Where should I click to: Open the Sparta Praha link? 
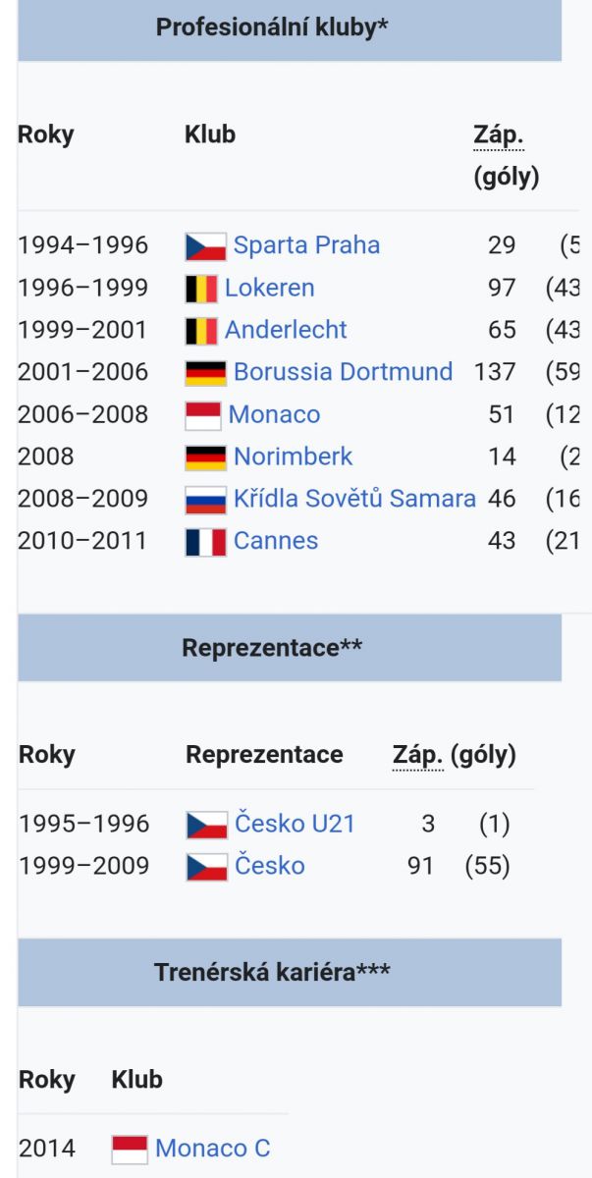(306, 245)
